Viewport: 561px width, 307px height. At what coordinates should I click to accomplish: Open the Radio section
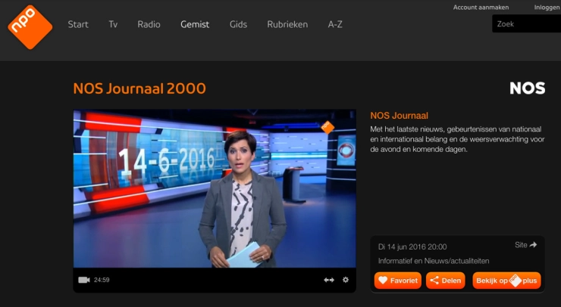[x=149, y=24]
